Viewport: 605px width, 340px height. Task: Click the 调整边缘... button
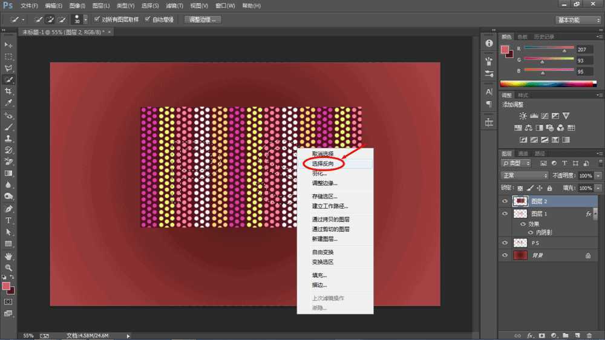(x=203, y=19)
